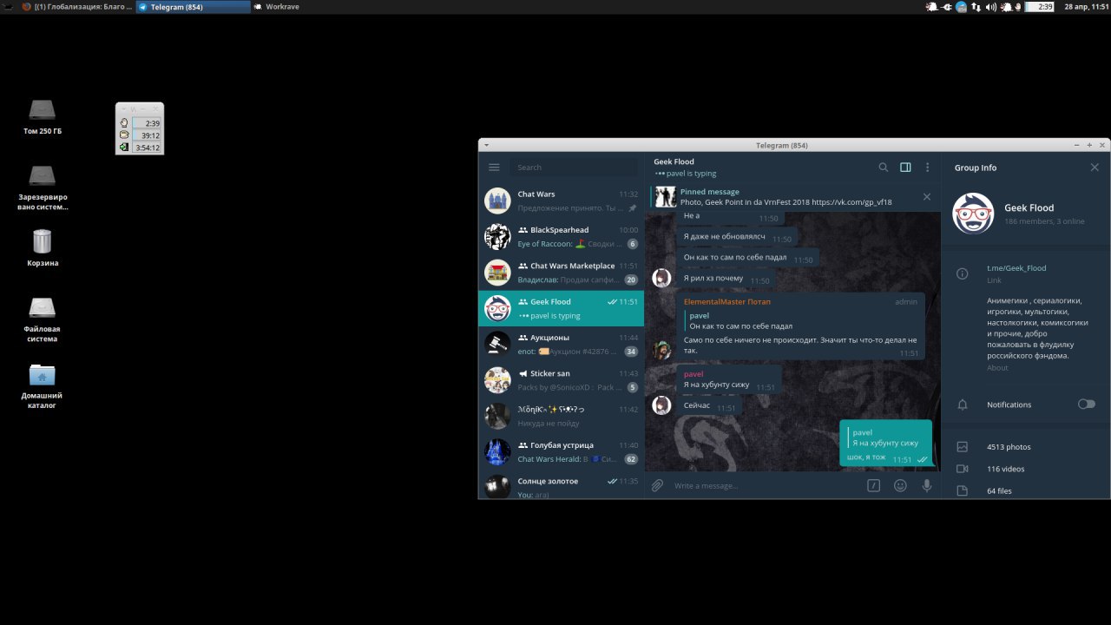Viewport: 1111px width, 625px height.
Task: Click the Telegram tray icon
Action: (x=962, y=7)
